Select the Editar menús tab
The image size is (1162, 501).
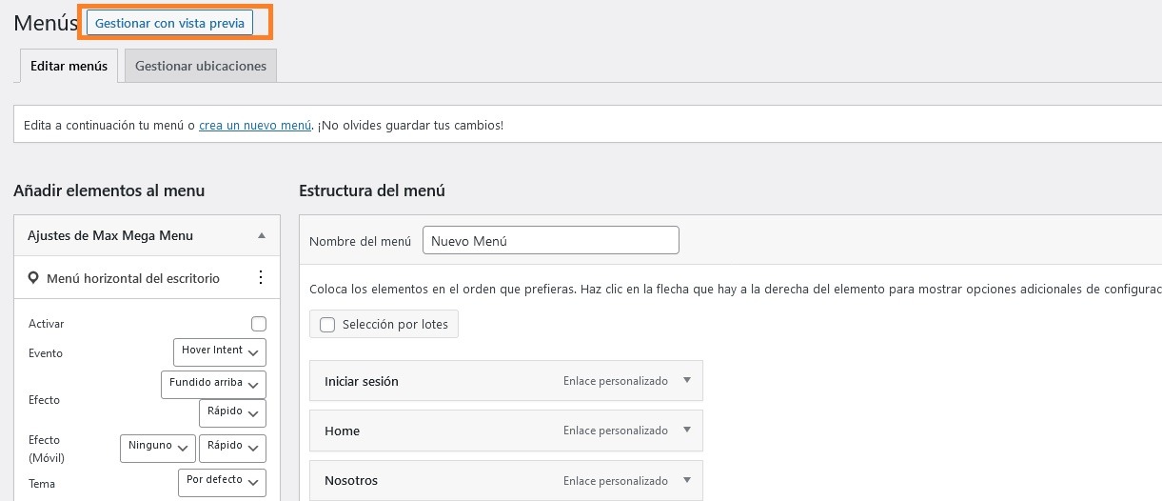(x=69, y=67)
